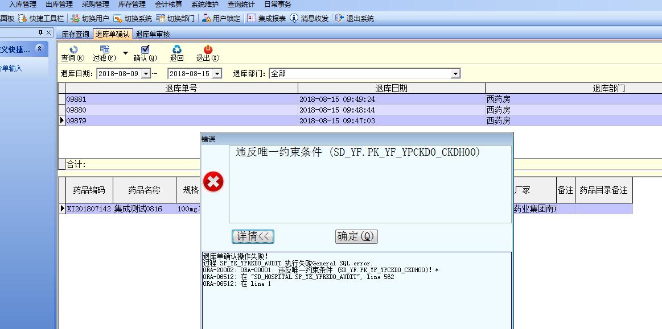Click 切换系统 in the toolbar
Image resolution: width=662 pixels, height=329 pixels.
(133, 19)
